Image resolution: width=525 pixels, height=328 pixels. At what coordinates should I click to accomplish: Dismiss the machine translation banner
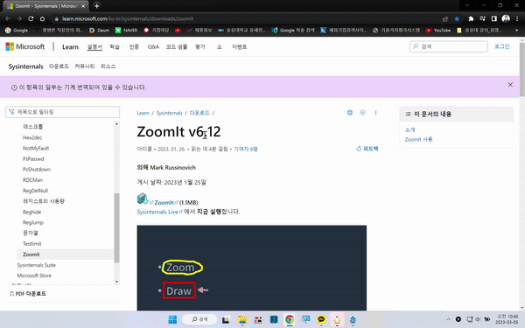[x=510, y=85]
